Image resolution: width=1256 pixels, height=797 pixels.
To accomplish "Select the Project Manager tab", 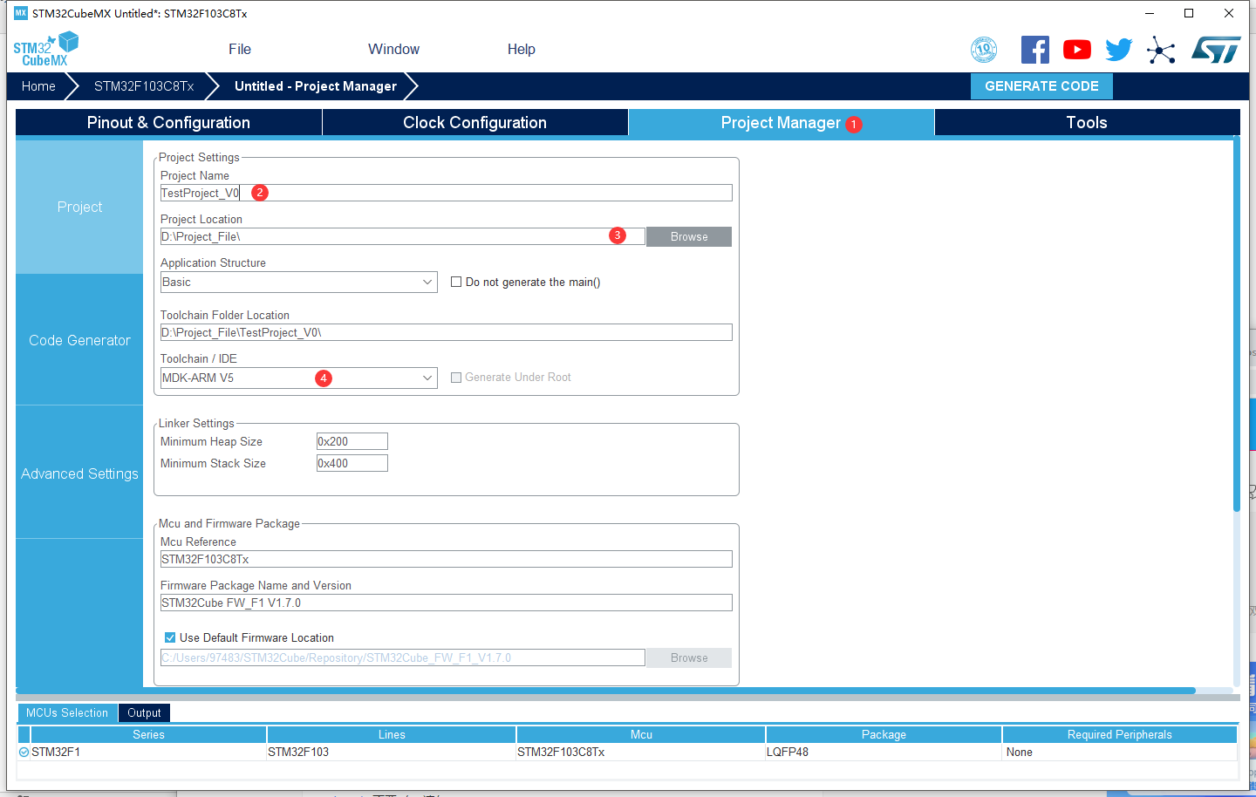I will point(782,123).
